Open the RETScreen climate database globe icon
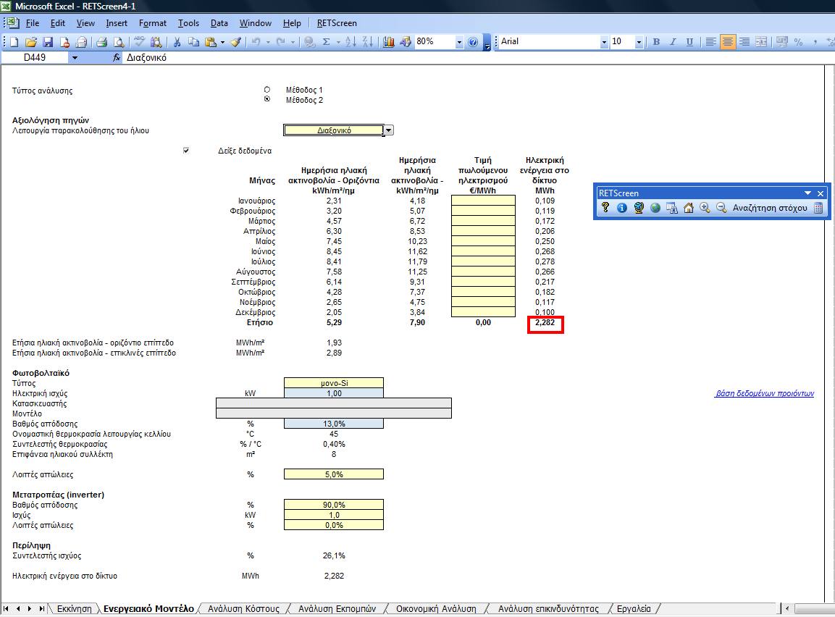This screenshot has width=835, height=617. pyautogui.click(x=639, y=208)
